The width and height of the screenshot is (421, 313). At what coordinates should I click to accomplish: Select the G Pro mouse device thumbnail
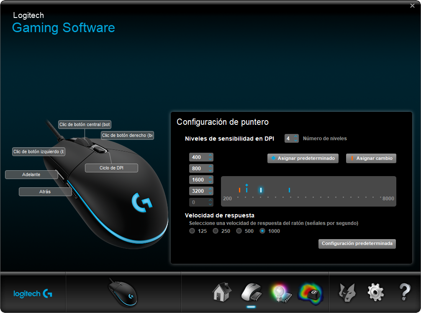[123, 292]
